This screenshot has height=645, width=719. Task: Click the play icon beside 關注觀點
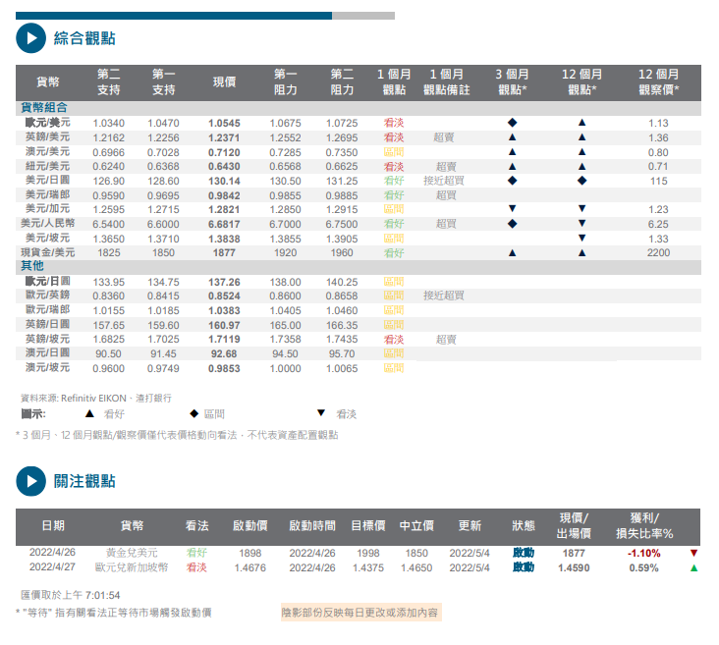[31, 481]
